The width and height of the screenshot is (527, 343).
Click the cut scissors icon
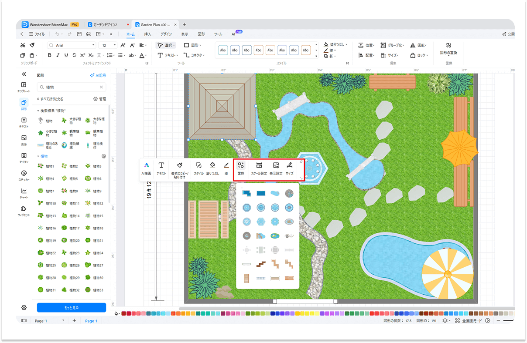click(x=23, y=45)
